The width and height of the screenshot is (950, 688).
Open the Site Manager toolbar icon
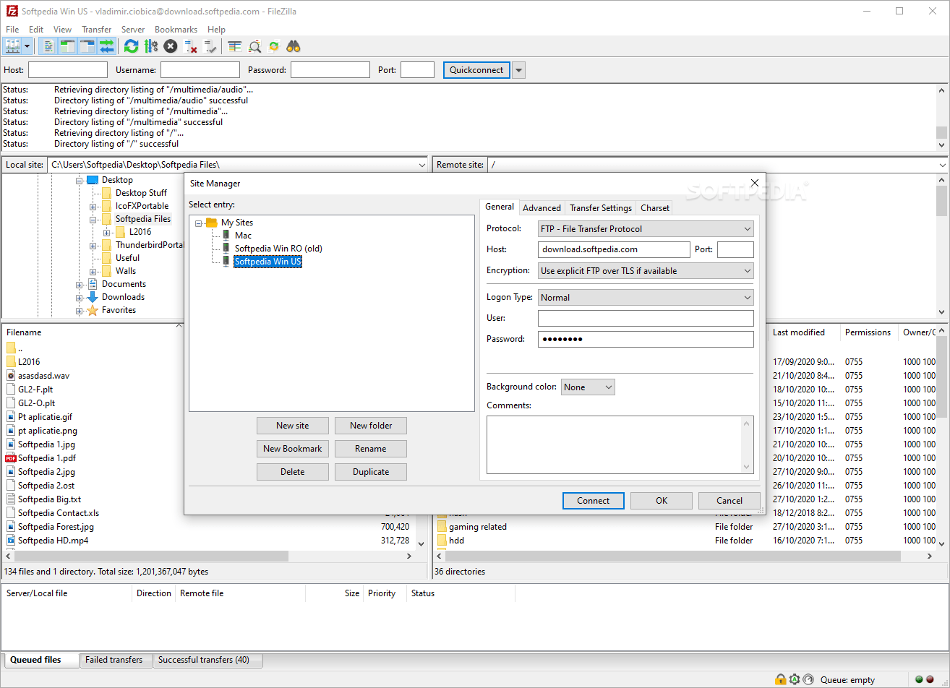tap(12, 46)
